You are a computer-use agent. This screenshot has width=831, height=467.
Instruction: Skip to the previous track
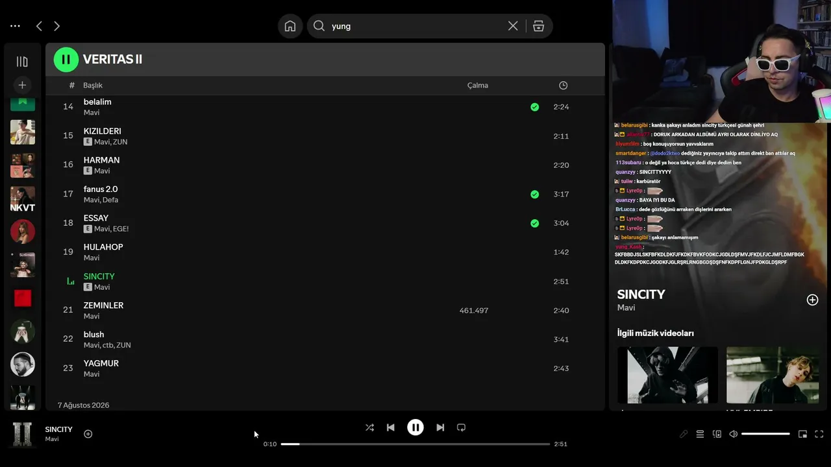click(390, 427)
